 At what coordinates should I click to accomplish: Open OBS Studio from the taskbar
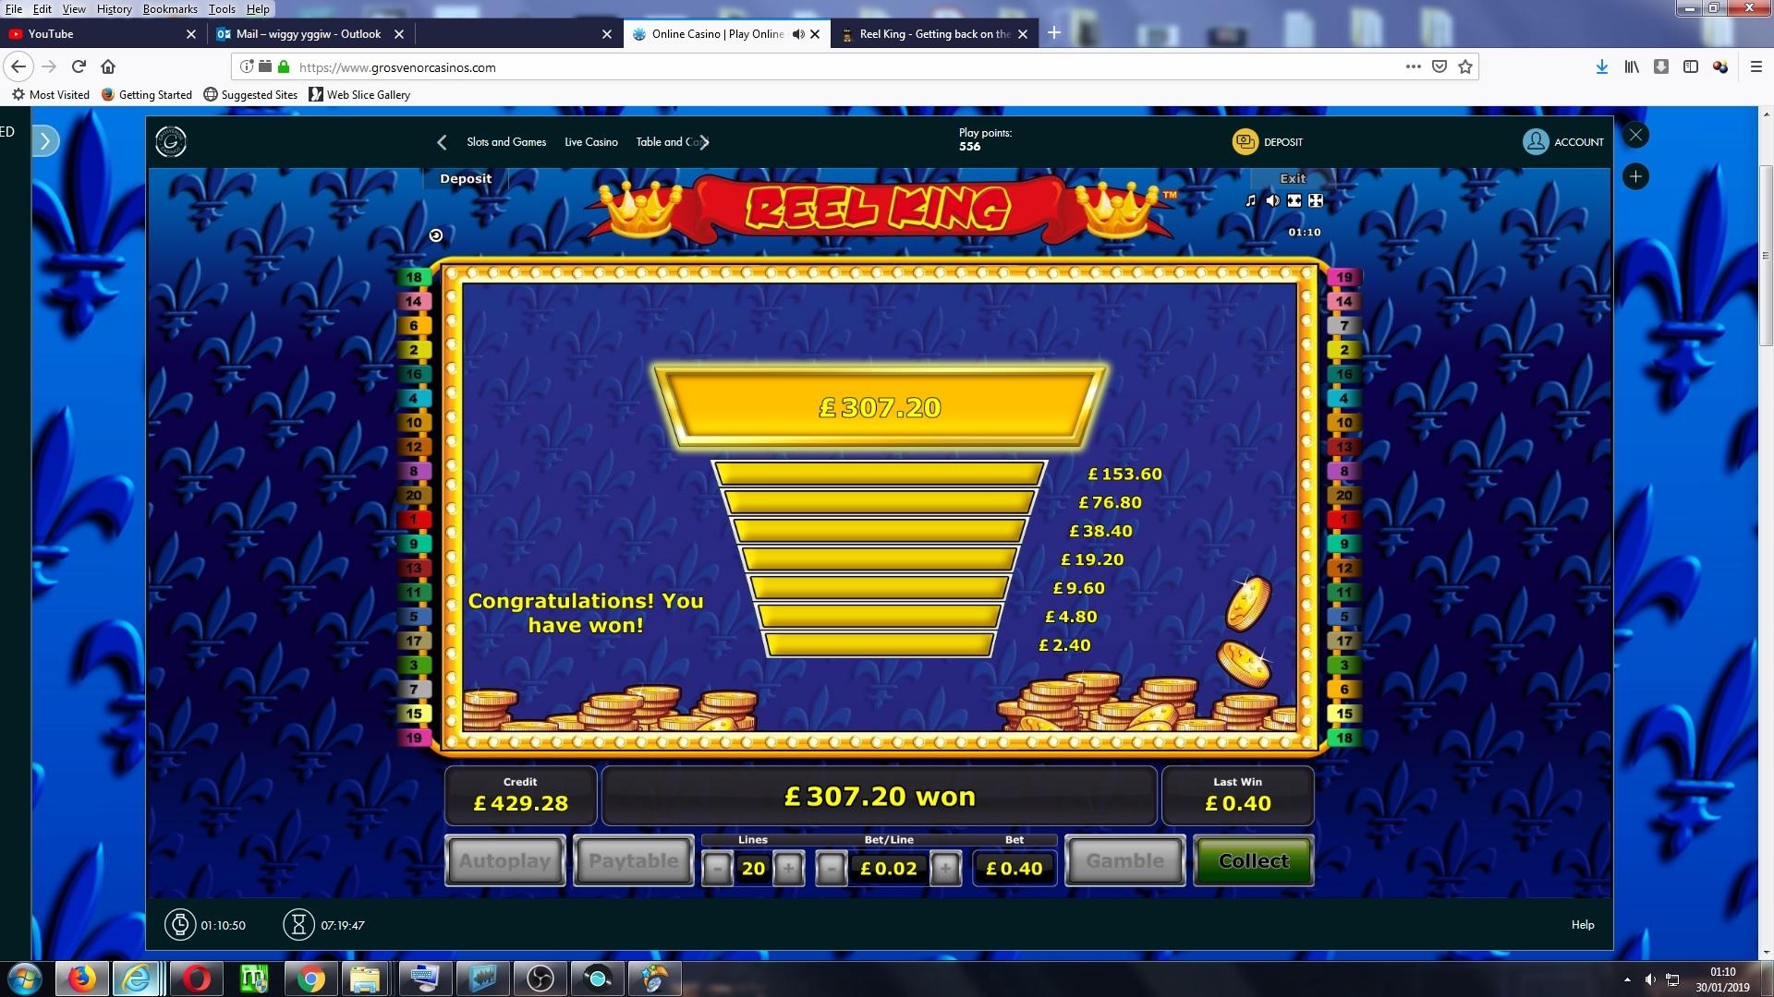pos(541,979)
